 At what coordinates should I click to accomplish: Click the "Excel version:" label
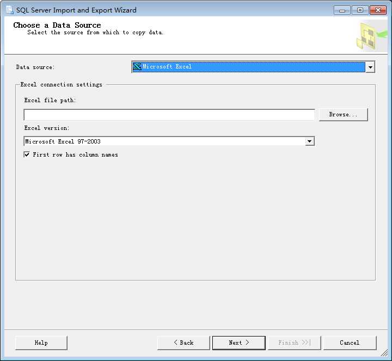[x=46, y=128]
